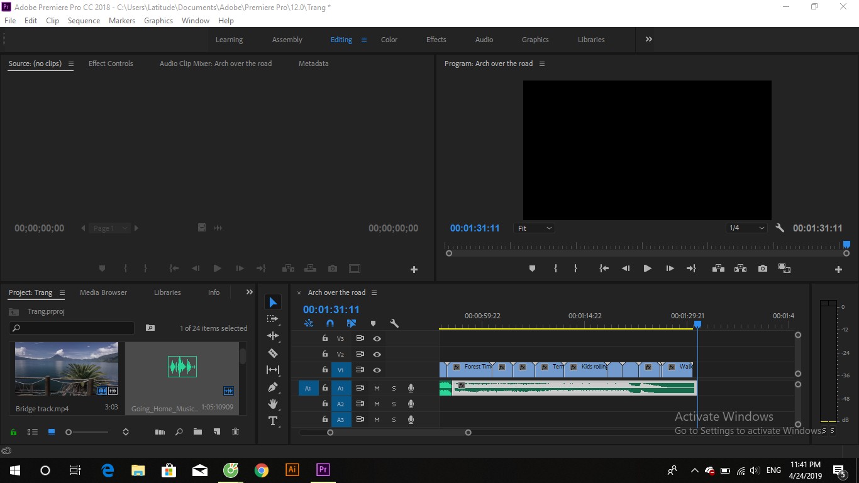Mute audio track A1
Screen dimensions: 859x483
tap(377, 388)
